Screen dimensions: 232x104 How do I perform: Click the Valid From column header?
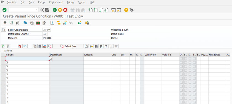153,55
